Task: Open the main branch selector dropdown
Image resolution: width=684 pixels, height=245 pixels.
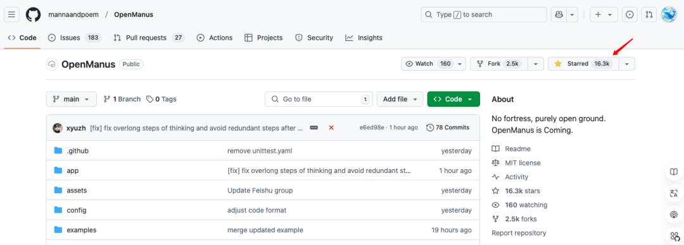Action: pyautogui.click(x=71, y=99)
